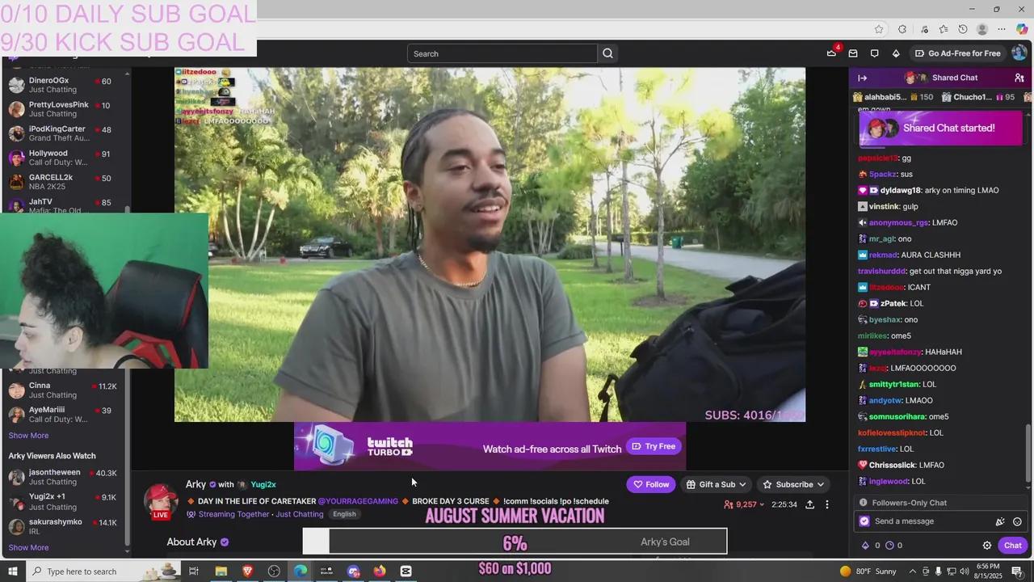Viewport: 1034px width, 582px height.
Task: Open the channel points balance icon
Action: tap(889, 546)
